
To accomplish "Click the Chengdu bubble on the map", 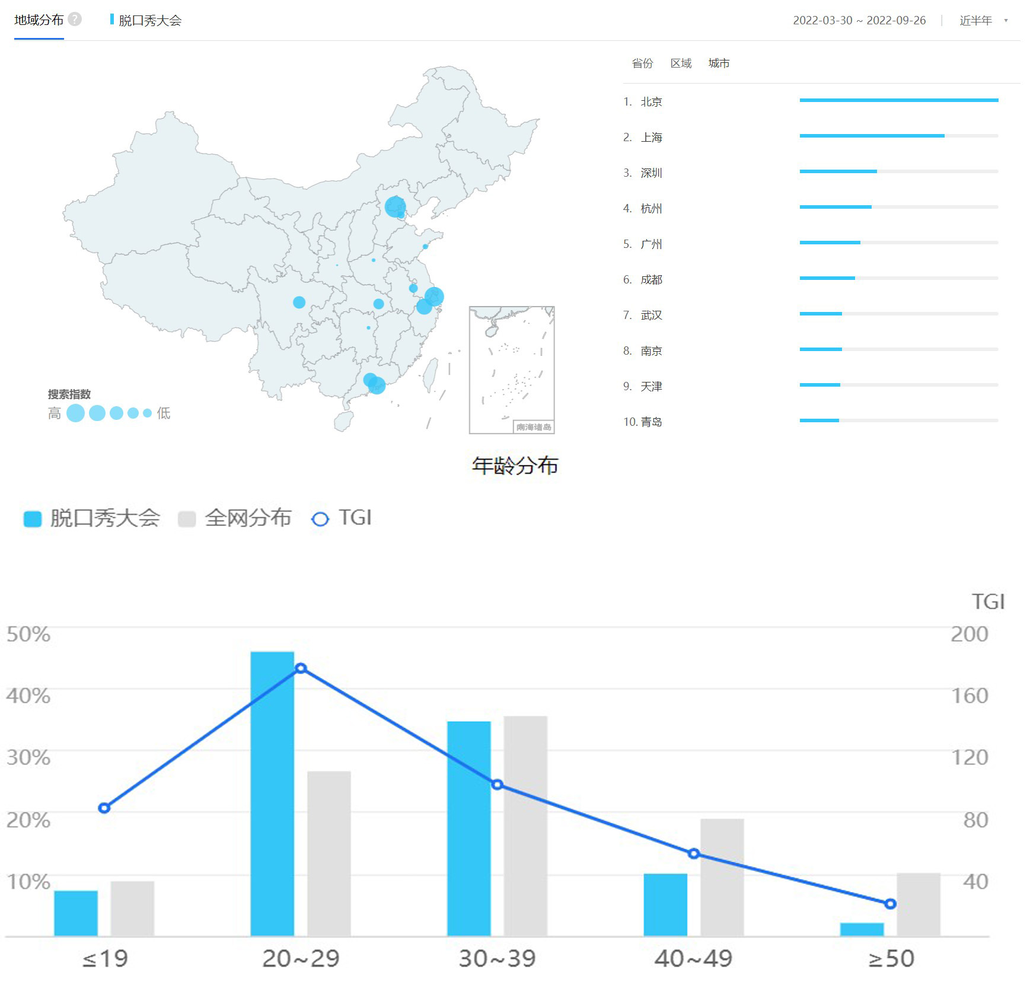I will 299,302.
